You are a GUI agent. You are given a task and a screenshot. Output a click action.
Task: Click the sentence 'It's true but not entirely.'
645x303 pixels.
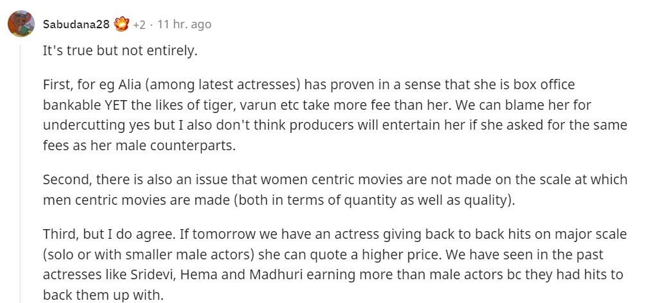pyautogui.click(x=120, y=51)
